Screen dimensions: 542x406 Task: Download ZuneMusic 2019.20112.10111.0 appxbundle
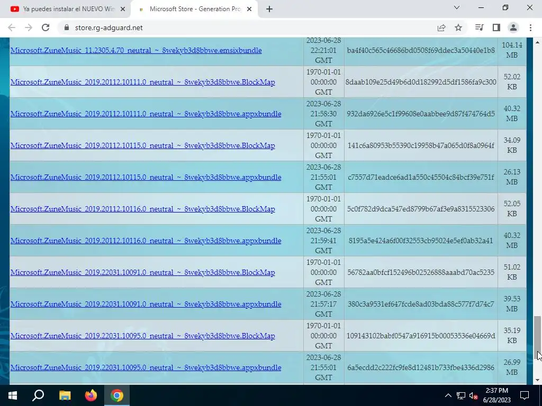point(146,114)
